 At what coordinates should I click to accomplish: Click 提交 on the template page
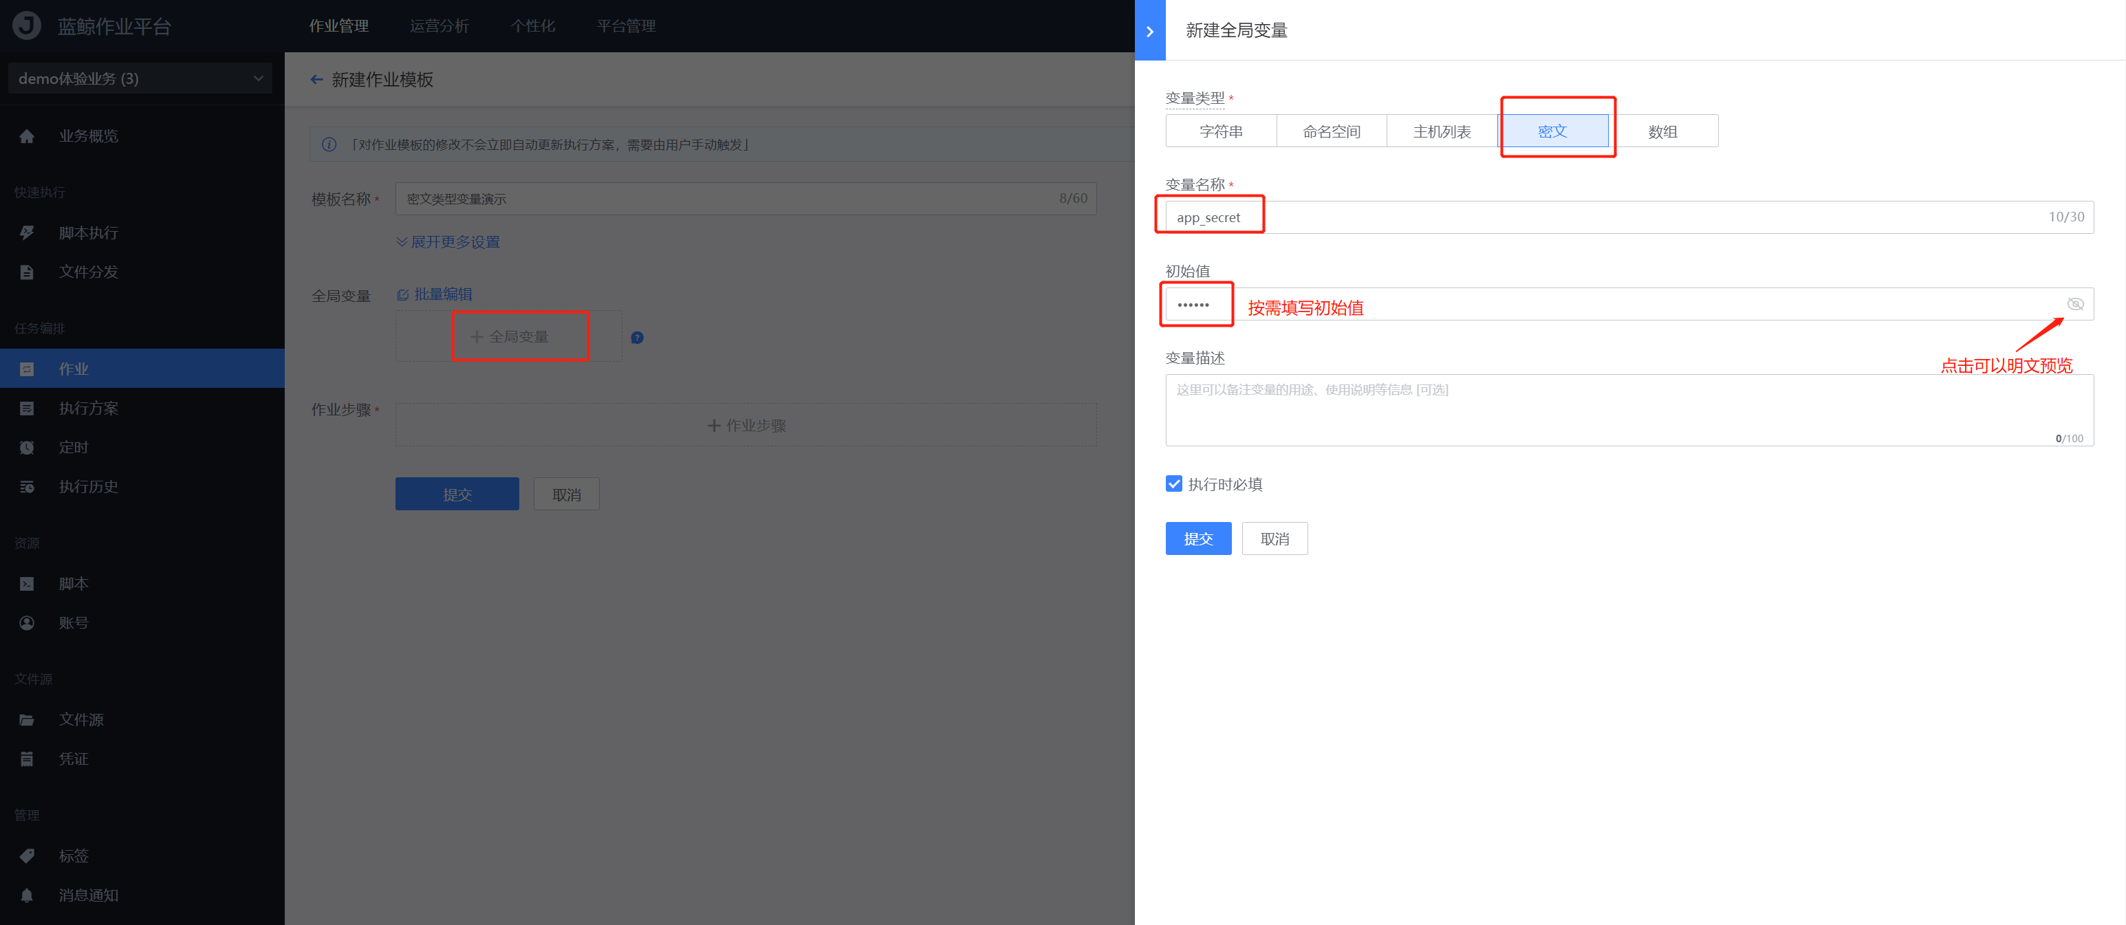[x=457, y=494]
